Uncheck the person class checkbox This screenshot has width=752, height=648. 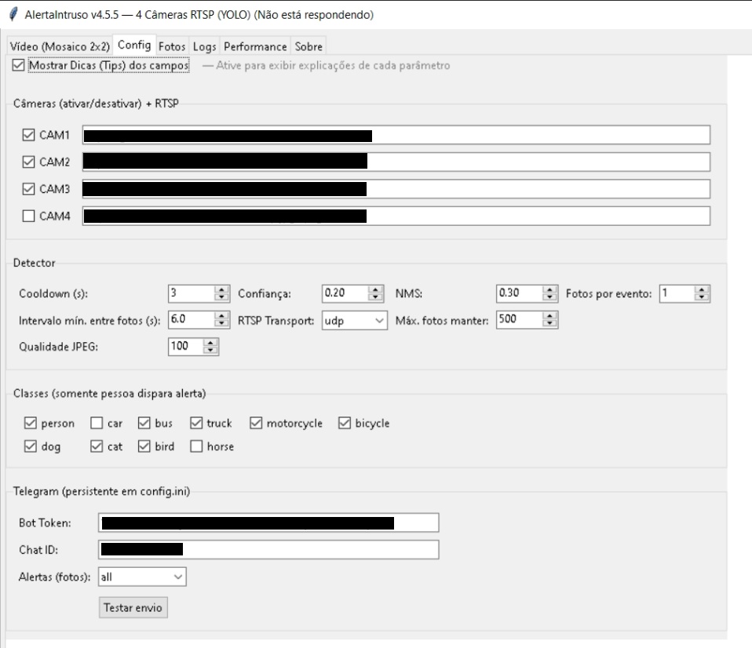pos(31,424)
